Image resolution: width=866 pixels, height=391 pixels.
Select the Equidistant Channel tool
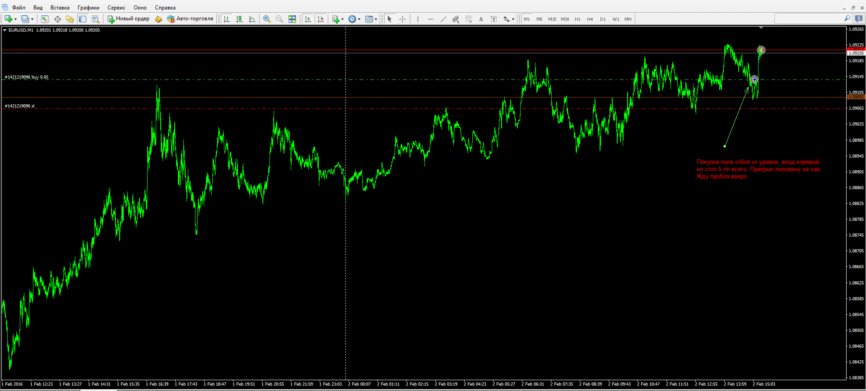[456, 19]
